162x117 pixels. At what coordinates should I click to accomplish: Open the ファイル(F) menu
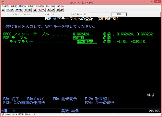click(x=5, y=6)
